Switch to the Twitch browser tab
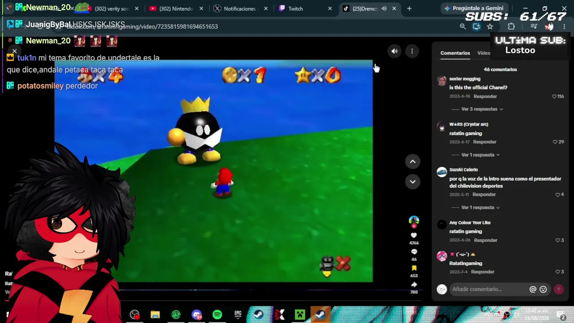Viewport: 574px width, 323px height. tap(305, 9)
